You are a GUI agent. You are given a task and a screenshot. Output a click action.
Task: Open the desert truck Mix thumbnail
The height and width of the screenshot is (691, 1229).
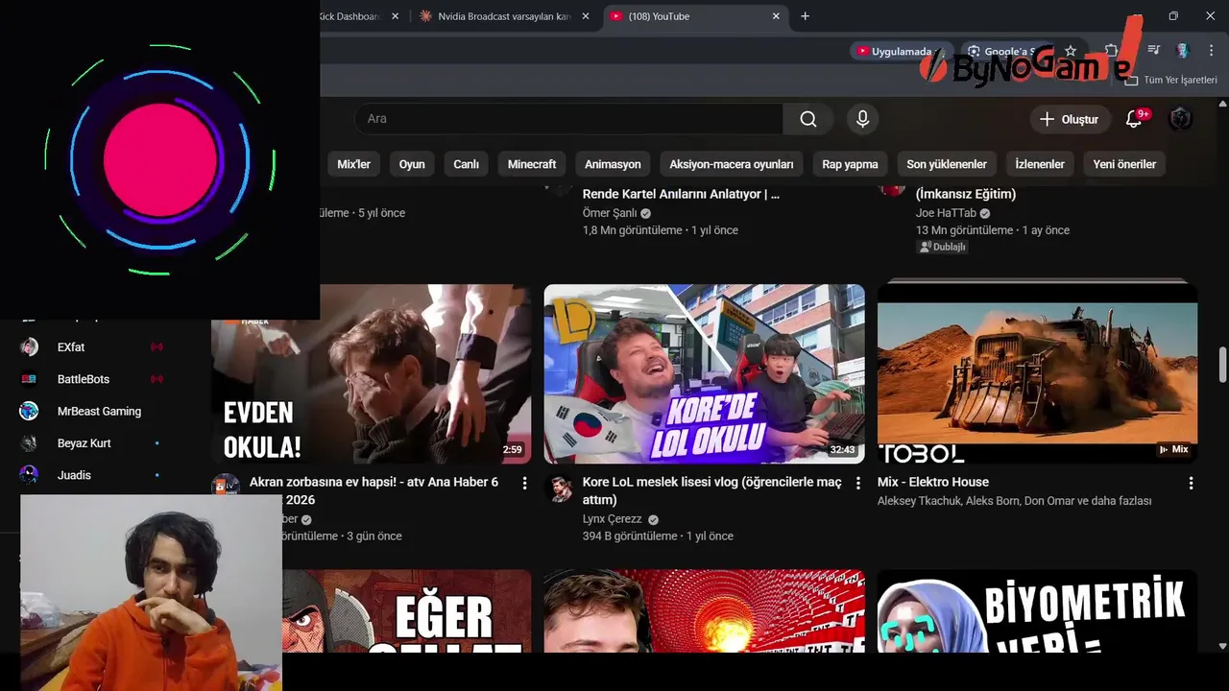click(1037, 374)
